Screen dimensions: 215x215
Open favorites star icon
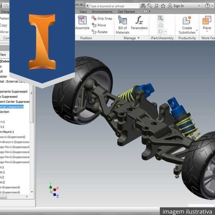(x=163, y=6)
